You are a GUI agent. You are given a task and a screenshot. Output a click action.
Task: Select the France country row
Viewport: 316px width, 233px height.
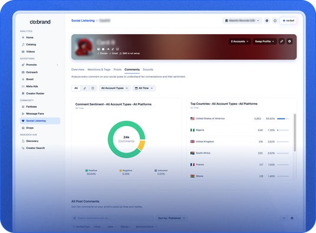click(240, 165)
